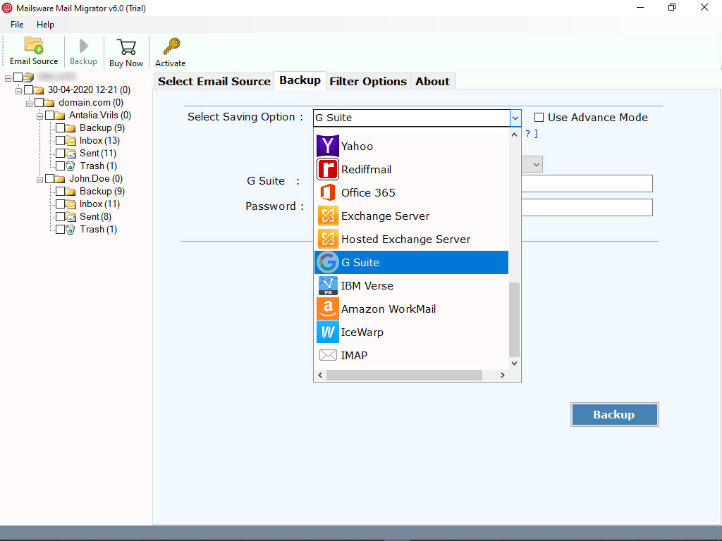Viewport: 722px width, 541px height.
Task: Open the File menu
Action: click(17, 25)
